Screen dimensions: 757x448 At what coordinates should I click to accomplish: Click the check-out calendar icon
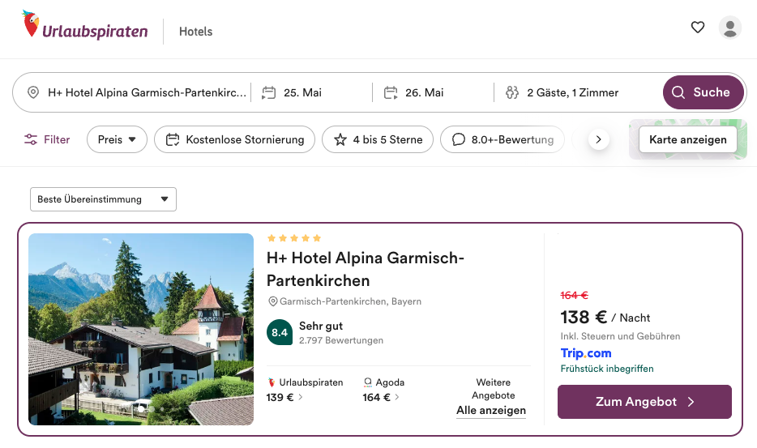point(391,92)
